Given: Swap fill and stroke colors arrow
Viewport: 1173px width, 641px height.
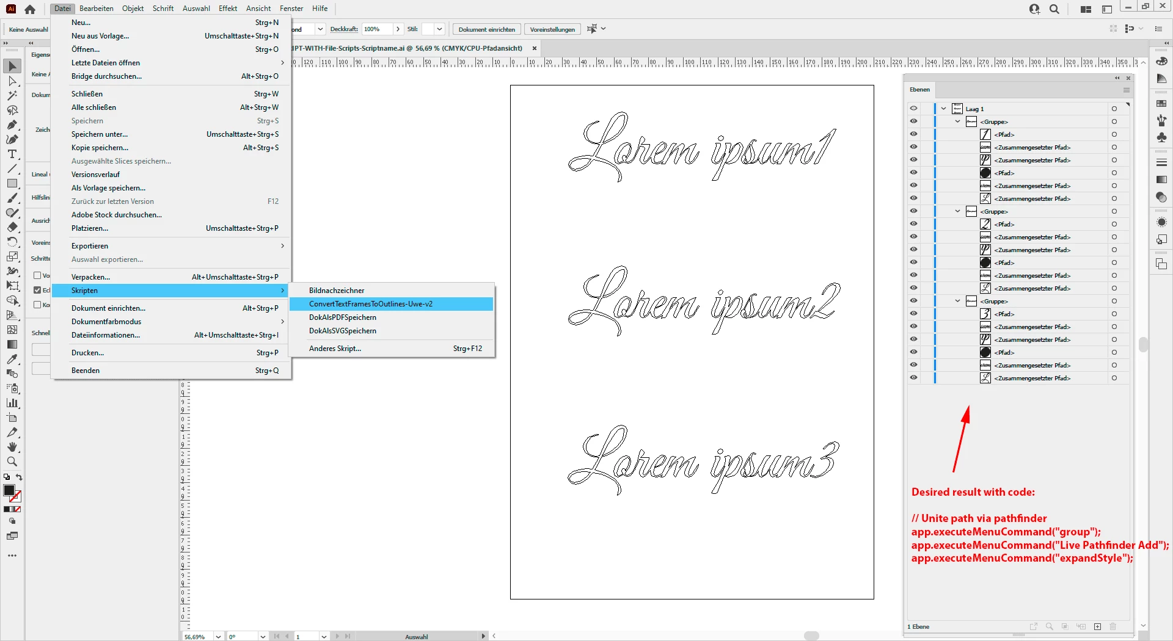Looking at the screenshot, I should (x=19, y=477).
